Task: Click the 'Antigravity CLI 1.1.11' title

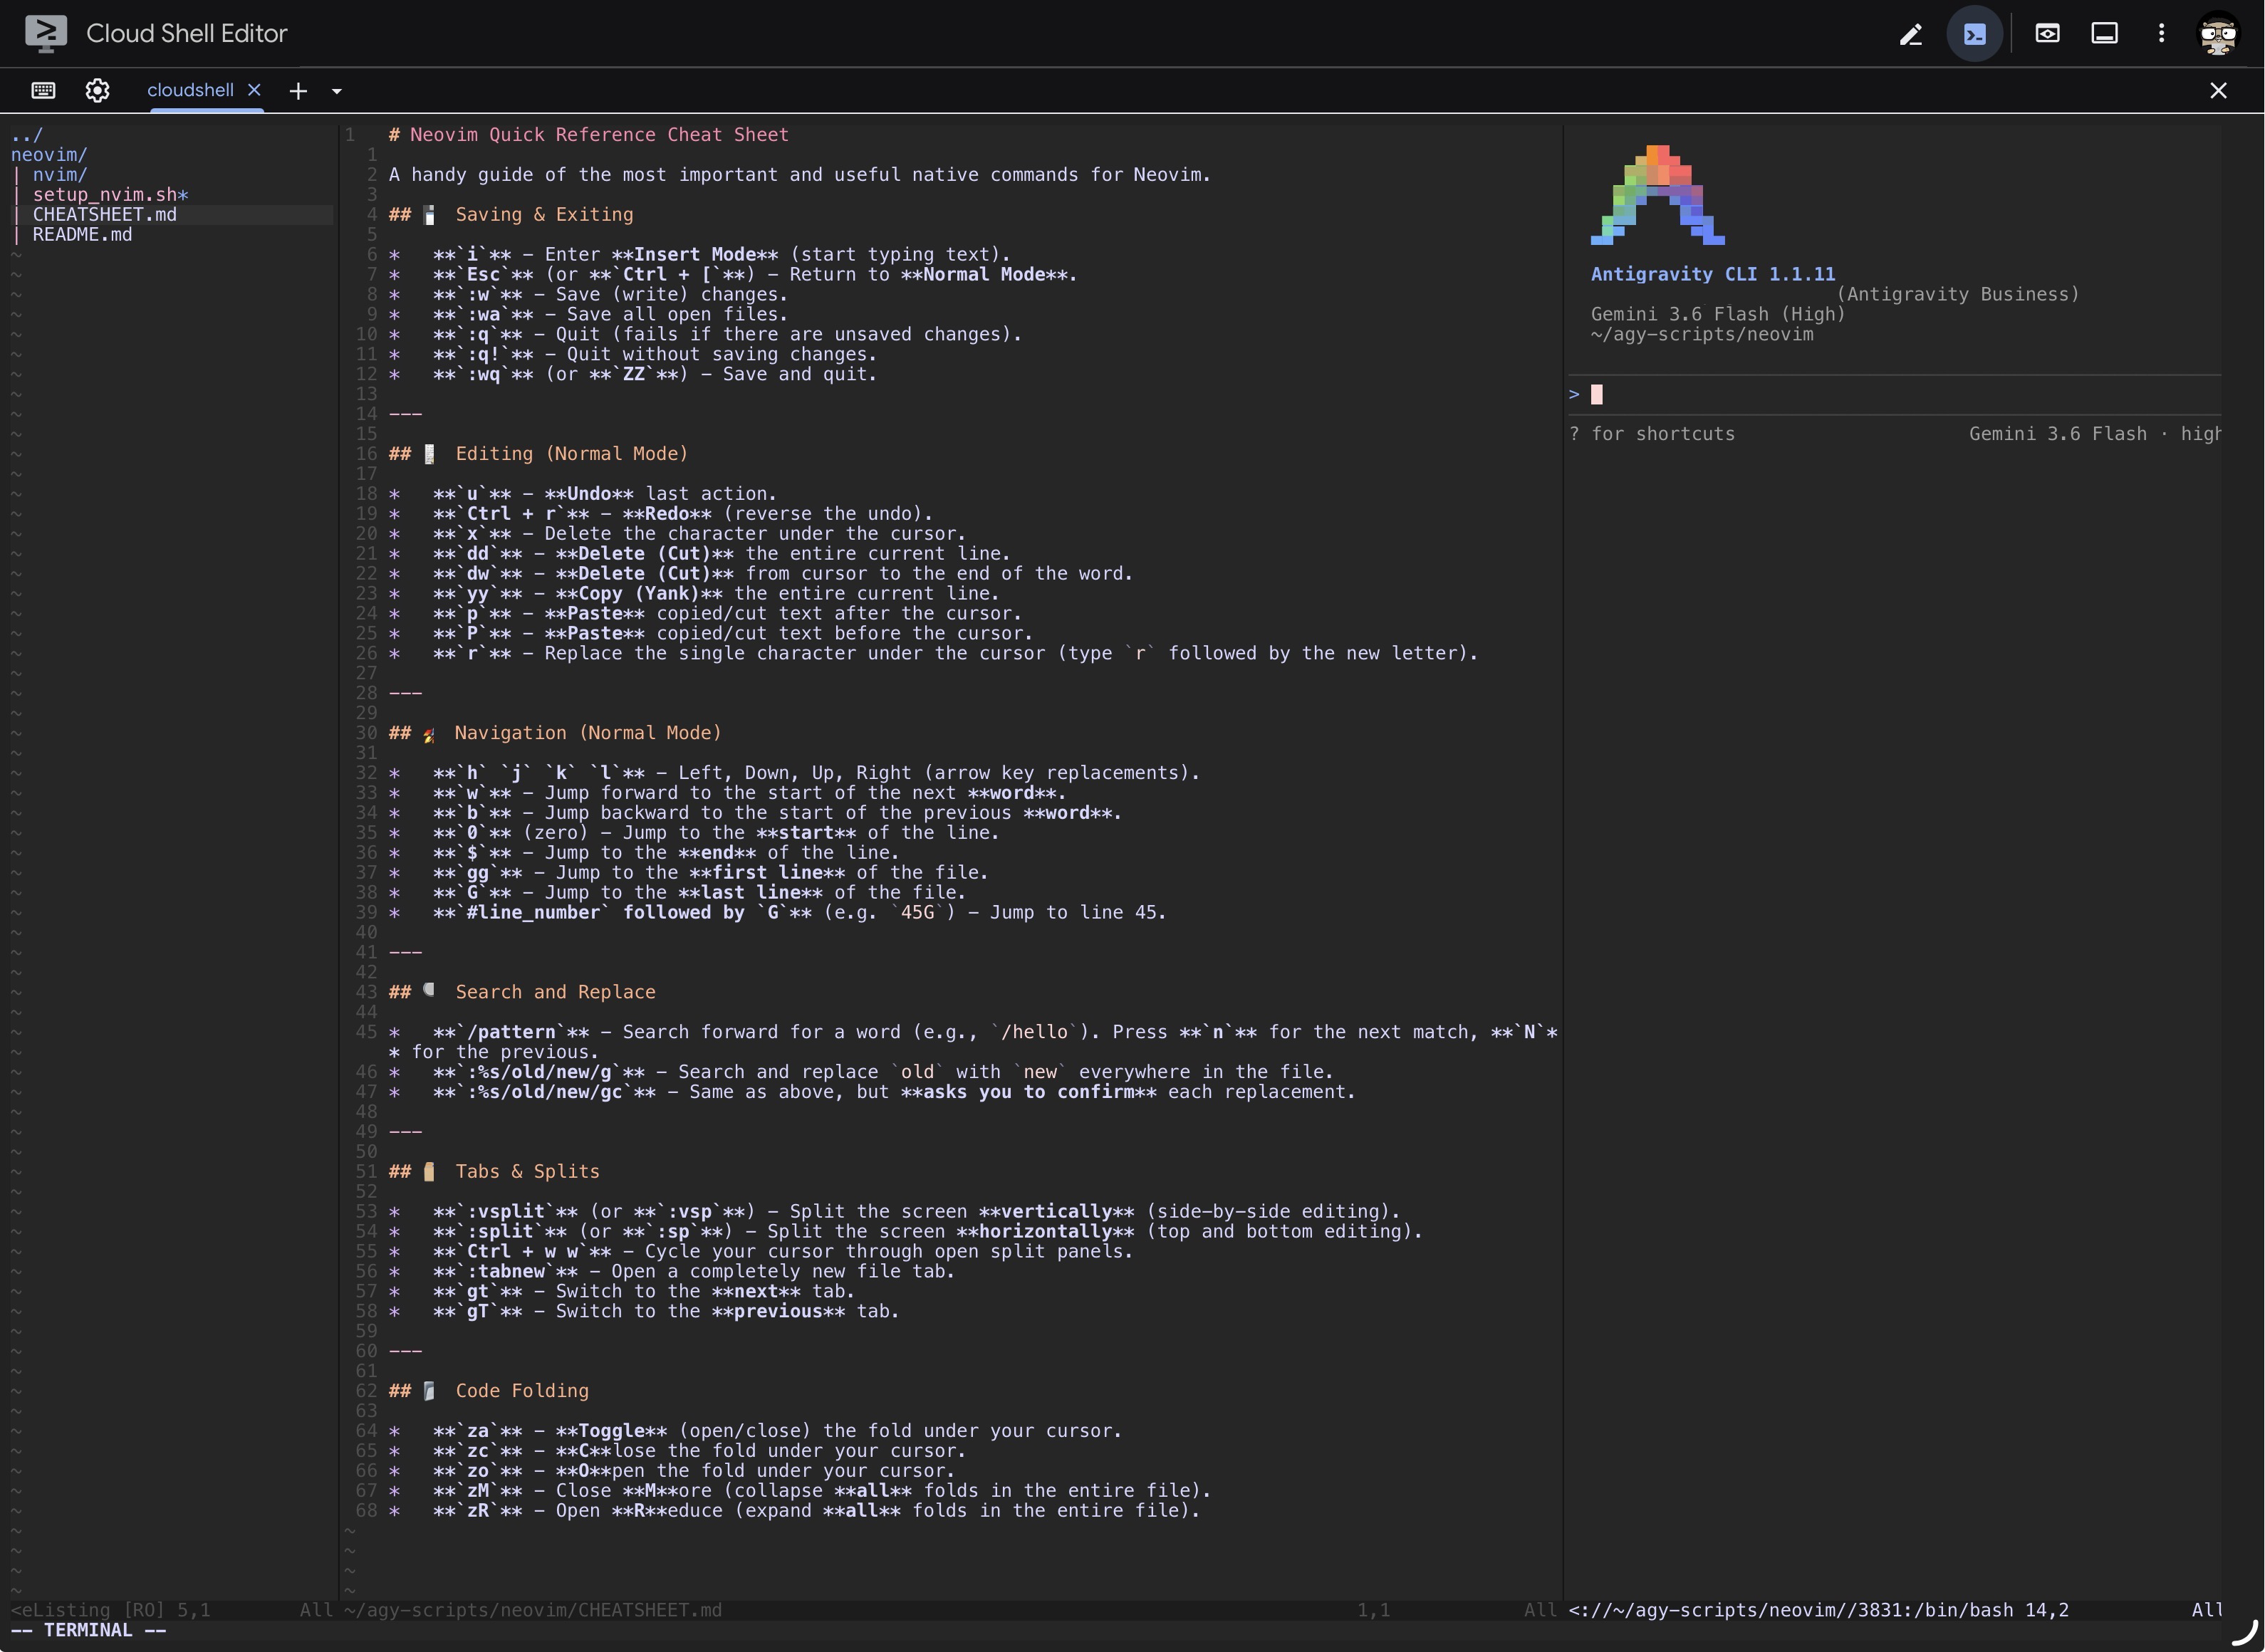Action: click(x=1713, y=275)
